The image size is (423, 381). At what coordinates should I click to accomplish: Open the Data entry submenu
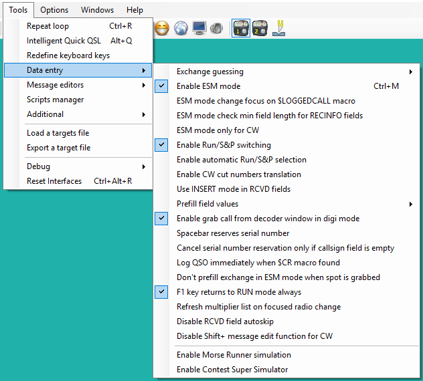point(78,70)
